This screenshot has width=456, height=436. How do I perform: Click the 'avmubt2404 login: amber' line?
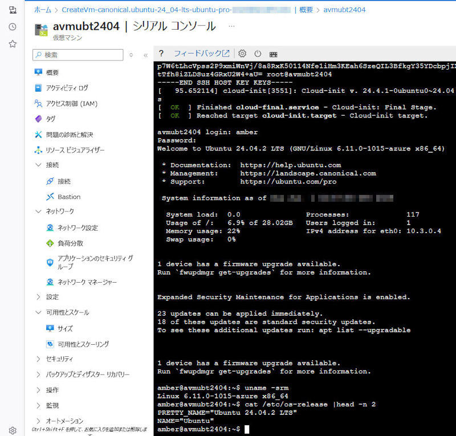point(207,132)
